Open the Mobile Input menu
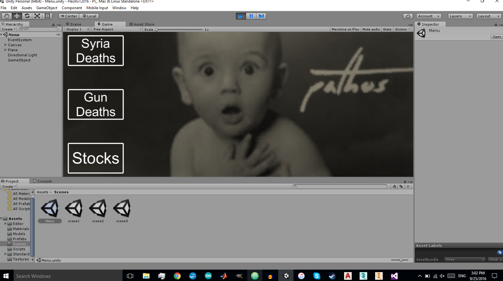 pyautogui.click(x=97, y=8)
